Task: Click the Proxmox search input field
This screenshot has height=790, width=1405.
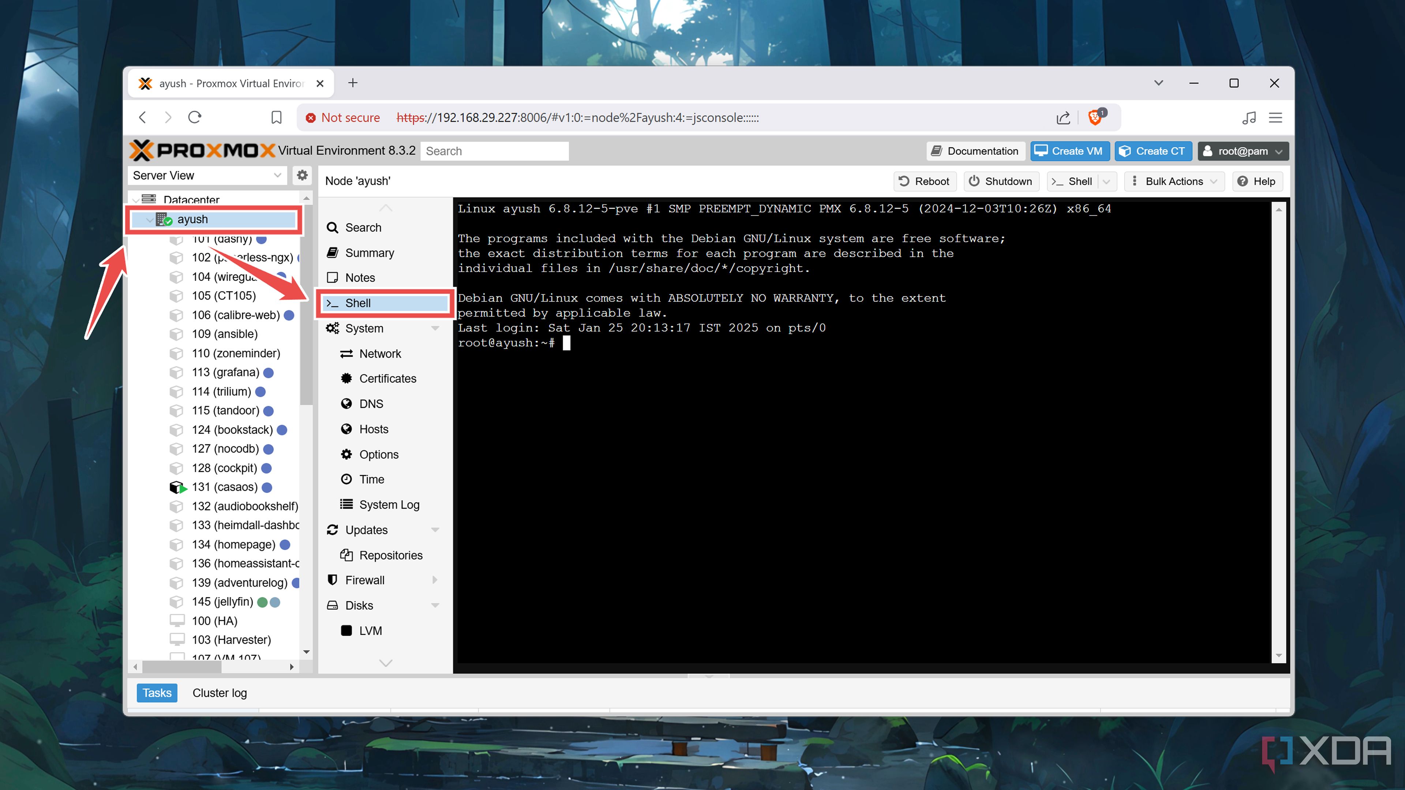Action: tap(494, 151)
